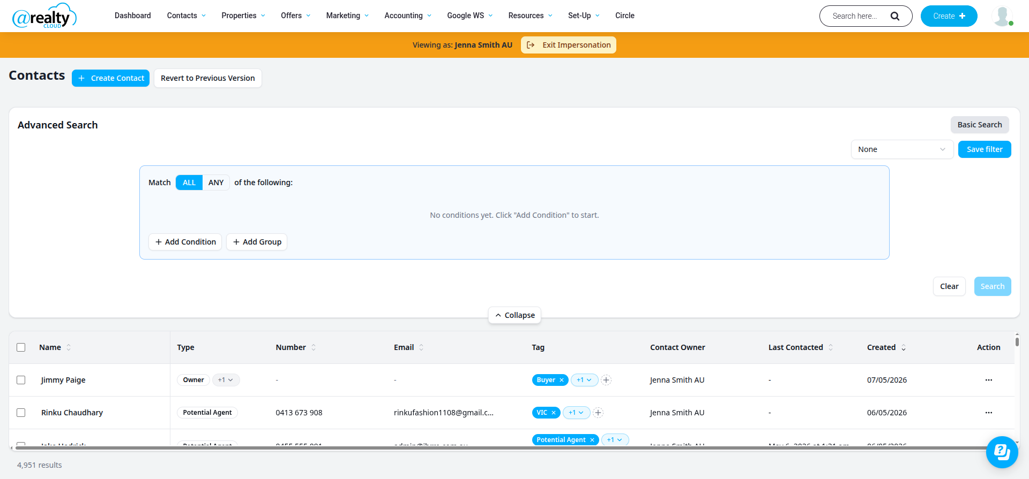Click the Owner type badge
The width and height of the screenshot is (1029, 479).
click(193, 380)
